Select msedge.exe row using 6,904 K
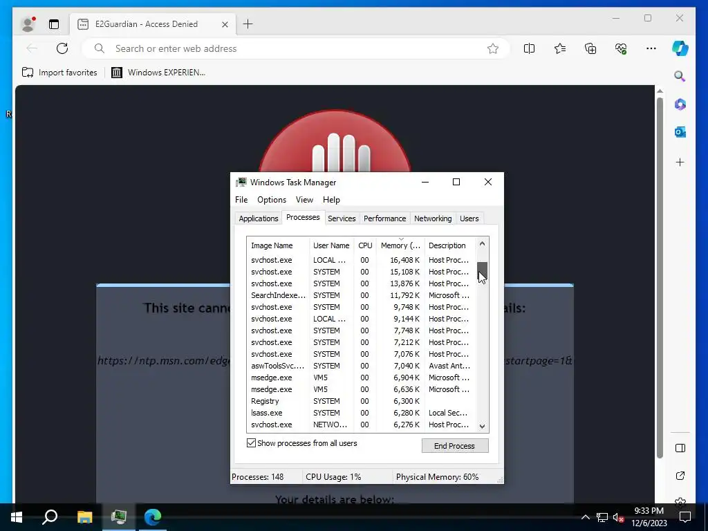The height and width of the screenshot is (531, 708). 361,378
